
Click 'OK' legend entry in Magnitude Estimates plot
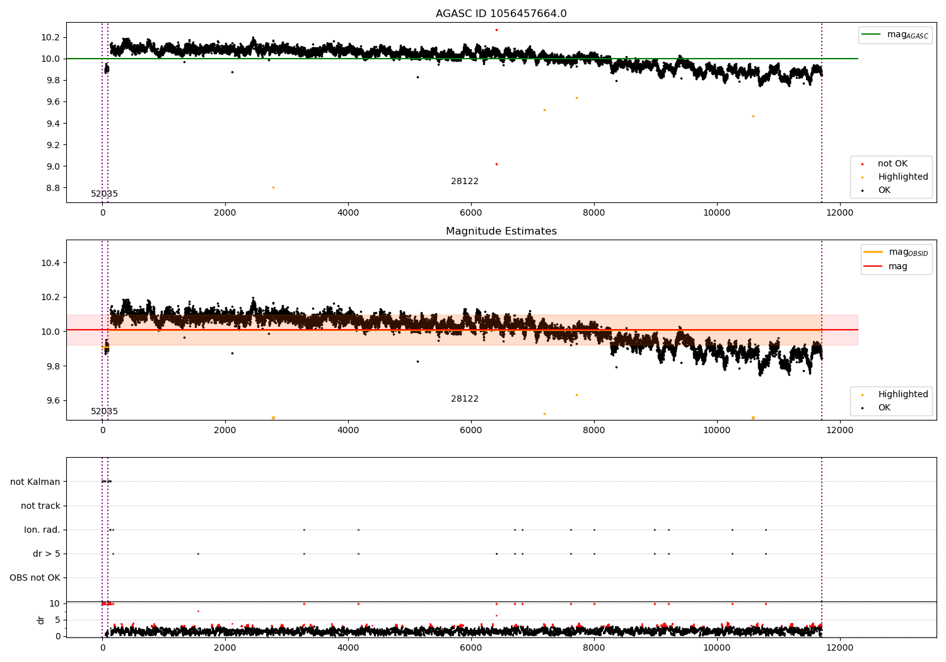tap(877, 408)
